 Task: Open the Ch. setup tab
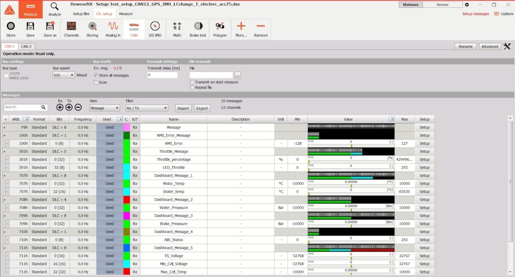[x=104, y=14]
